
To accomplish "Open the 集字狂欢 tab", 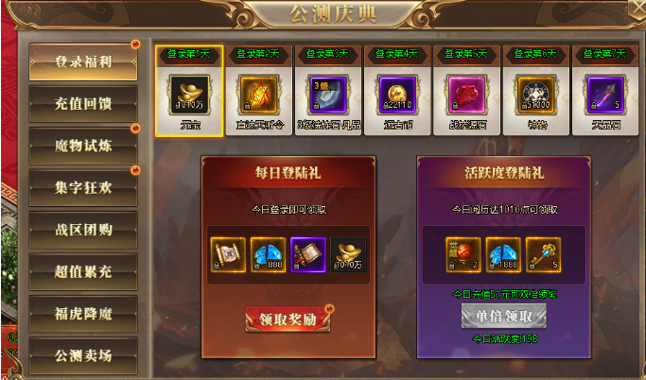I will (x=83, y=188).
